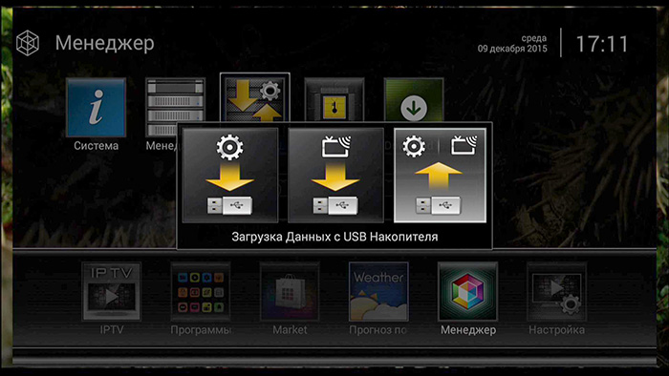Image resolution: width=669 pixels, height=376 pixels.
Task: Click the 17:11 clock display
Action: (x=602, y=44)
